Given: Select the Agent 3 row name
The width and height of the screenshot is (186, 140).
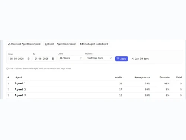Looking at the screenshot, I should 20,95.
